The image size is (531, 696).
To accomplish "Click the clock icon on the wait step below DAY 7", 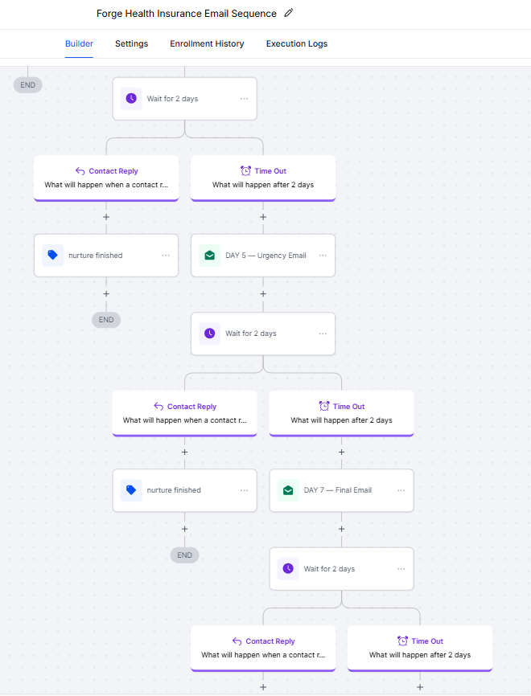I will tap(288, 569).
